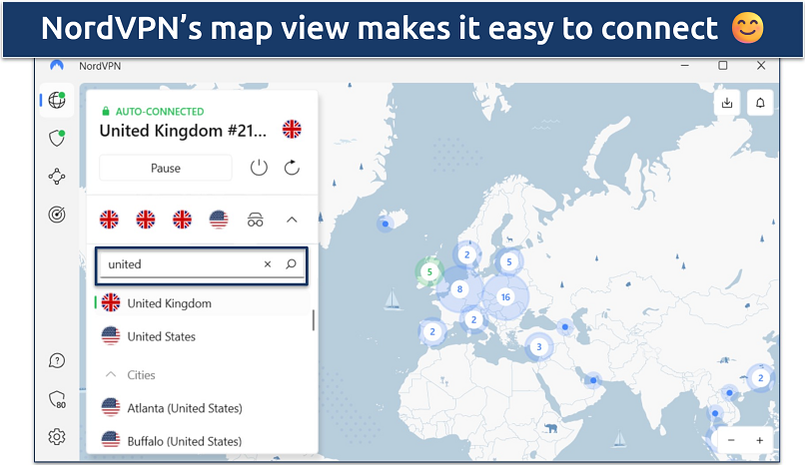This screenshot has height=465, width=805.
Task: Open the notifications bell icon
Action: coord(760,103)
